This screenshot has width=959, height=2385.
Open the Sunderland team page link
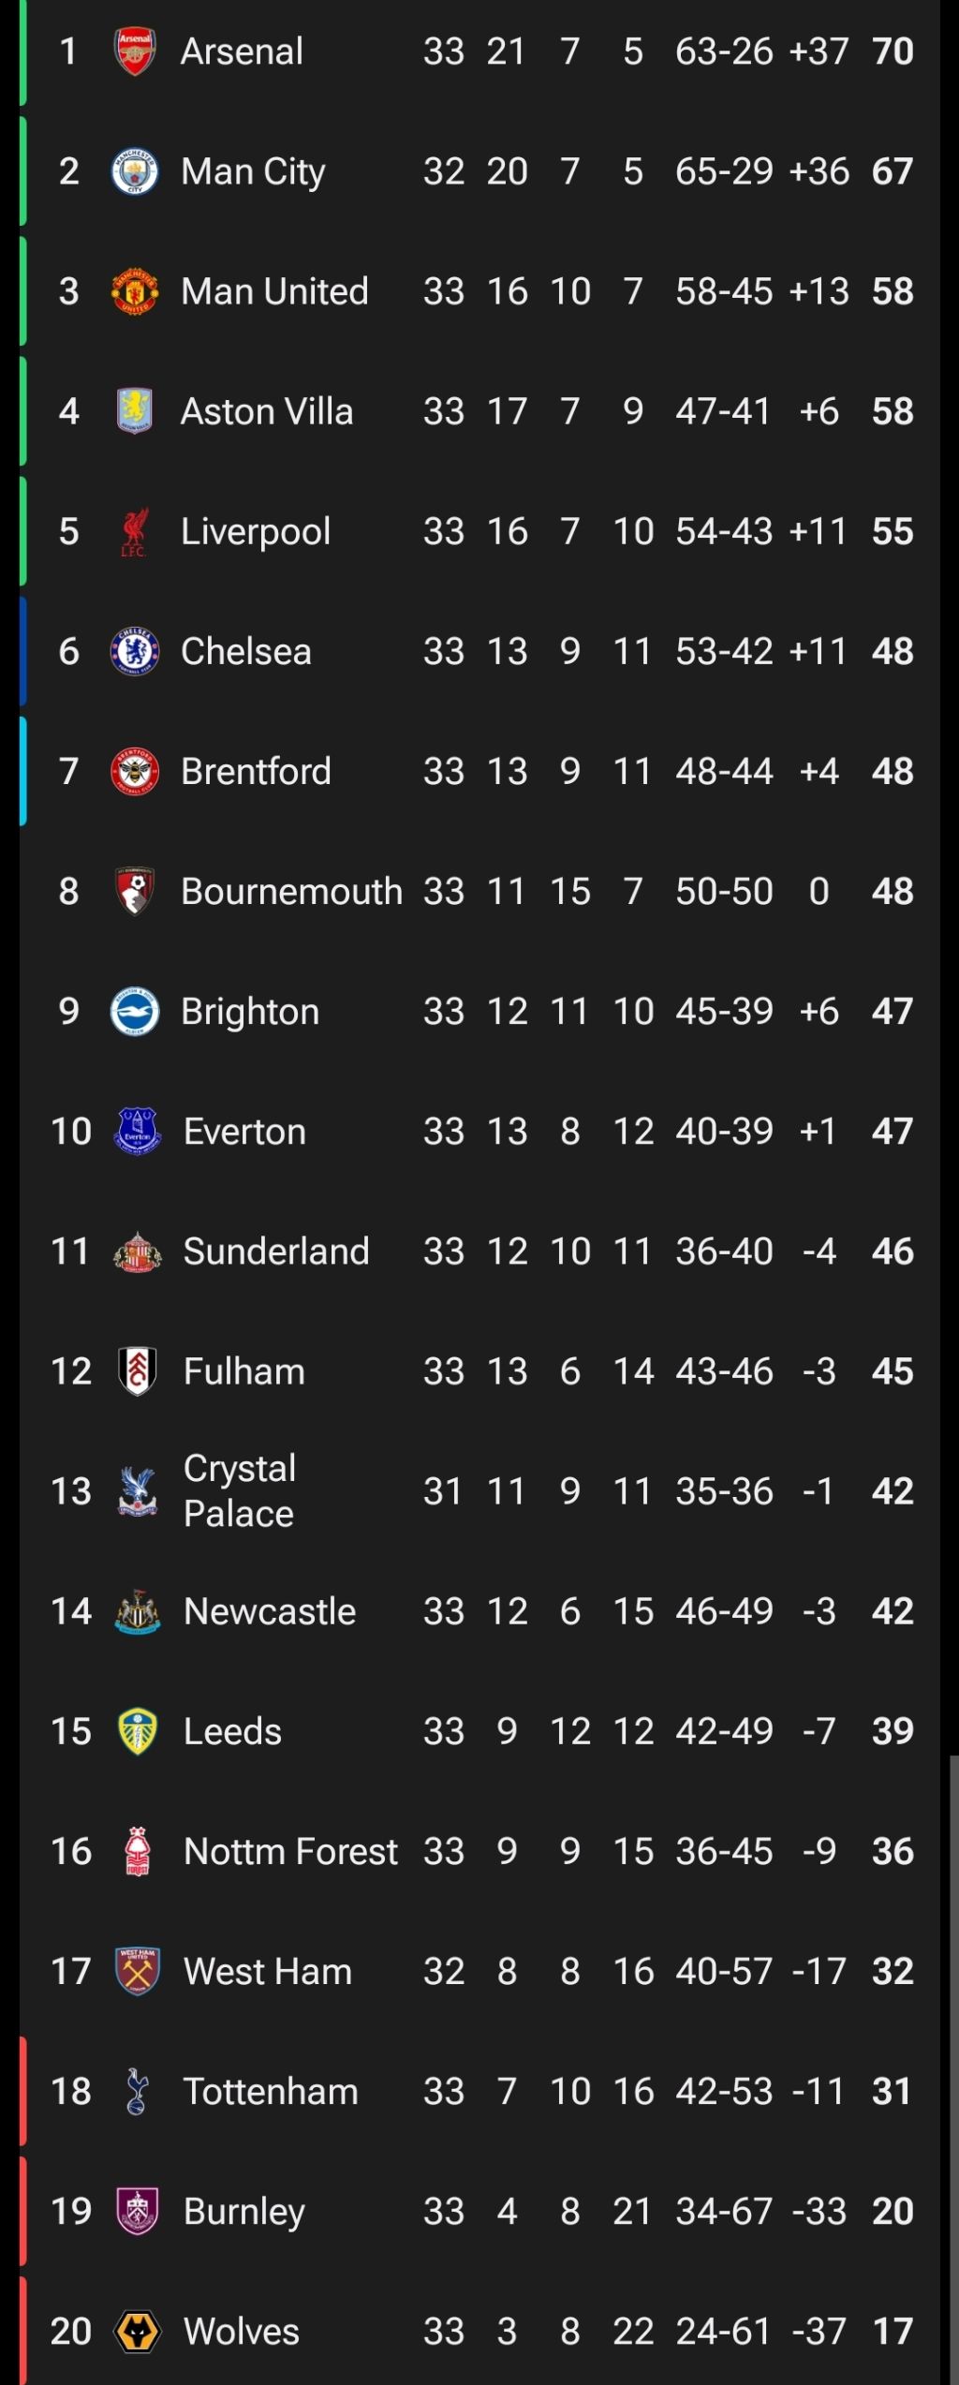276,1252
